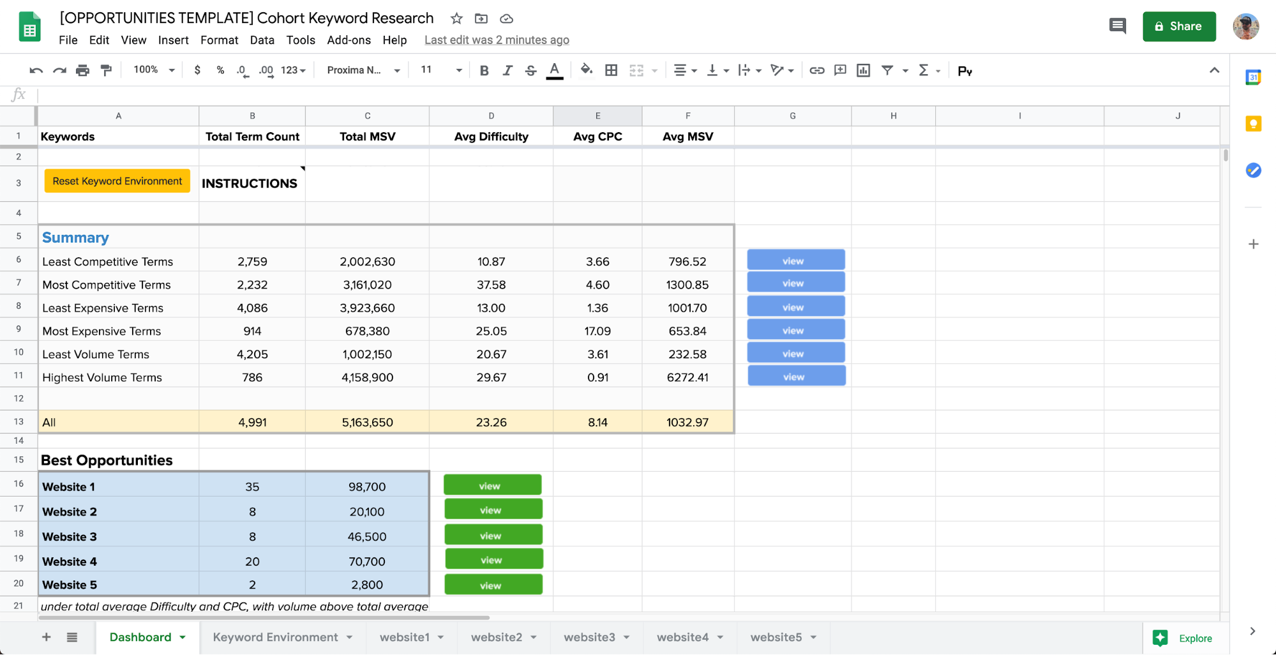This screenshot has width=1276, height=655.
Task: Open the font size dropdown
Action: [x=441, y=70]
